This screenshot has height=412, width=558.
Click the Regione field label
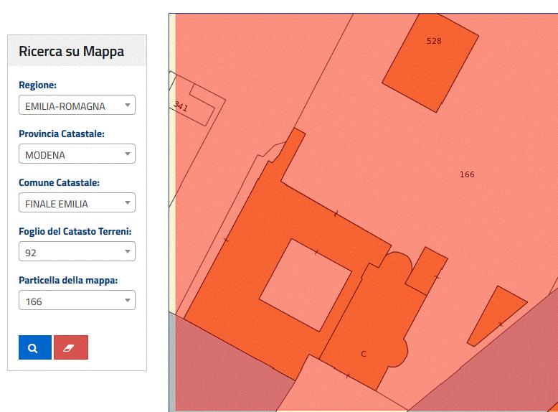click(x=37, y=85)
